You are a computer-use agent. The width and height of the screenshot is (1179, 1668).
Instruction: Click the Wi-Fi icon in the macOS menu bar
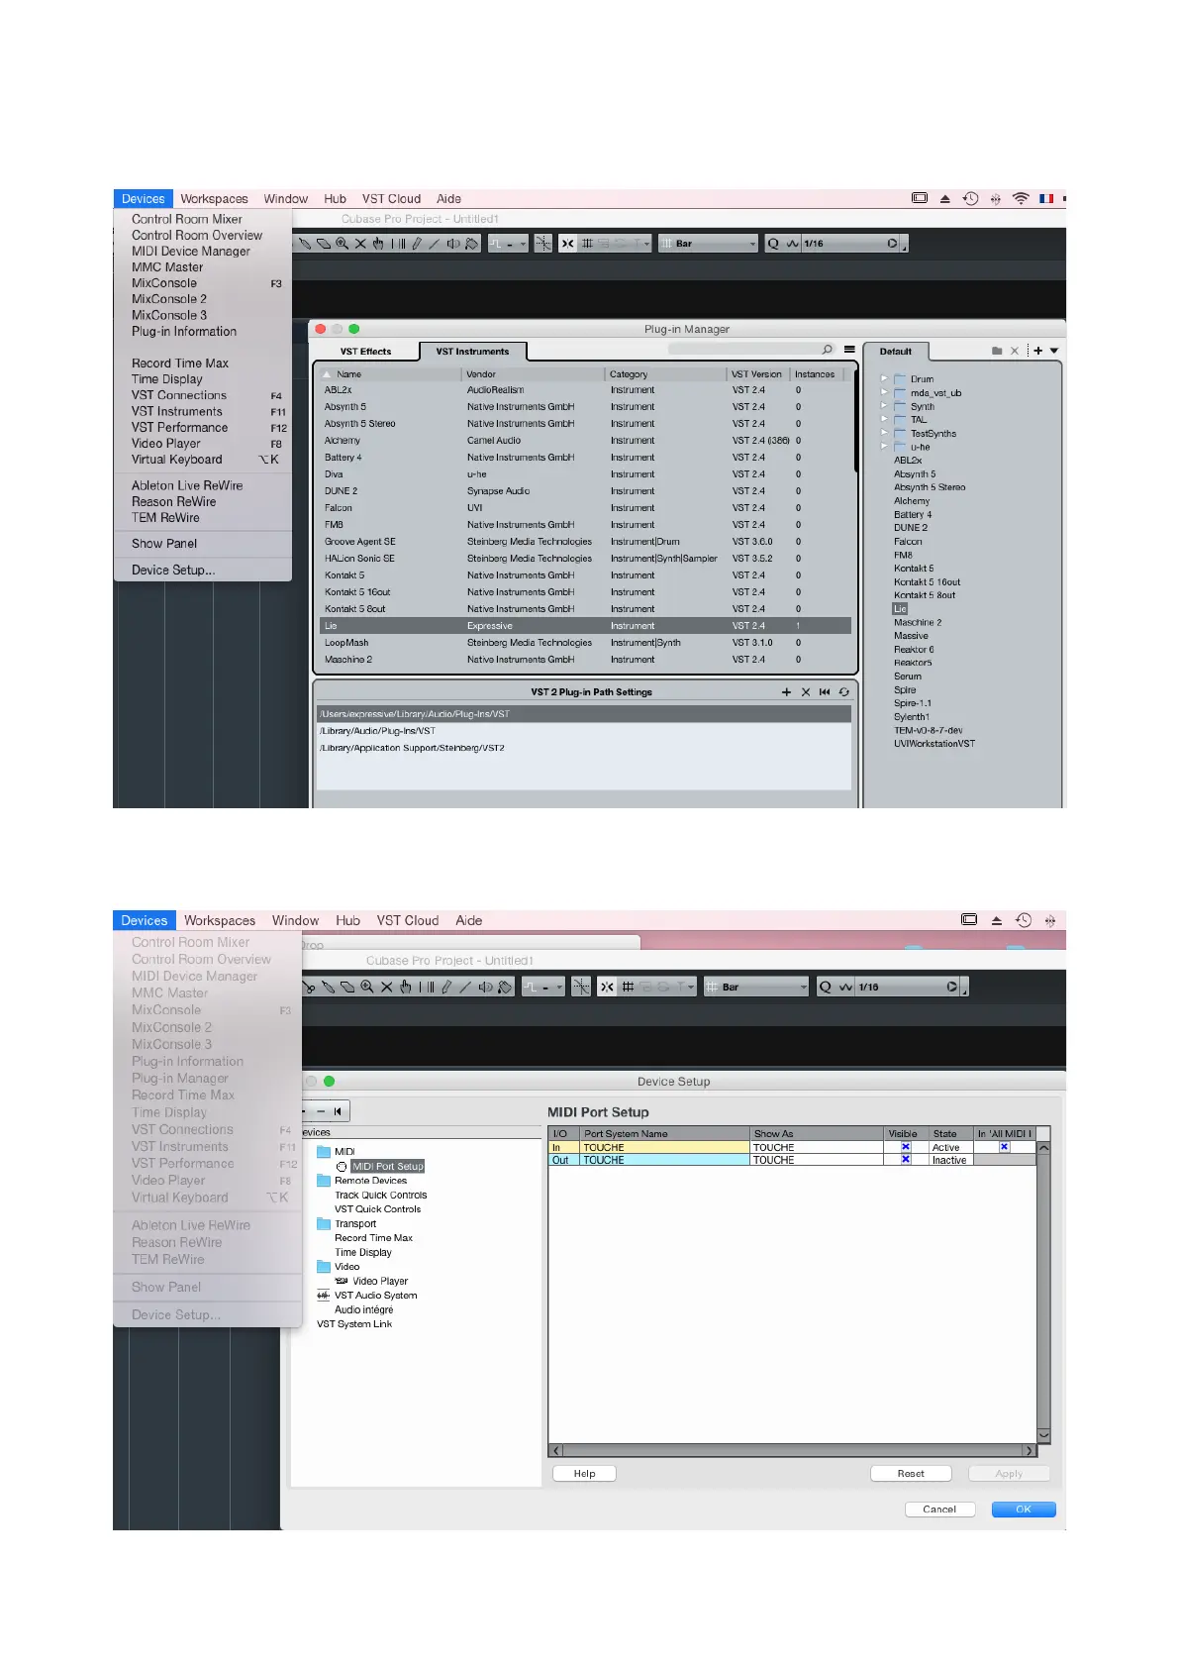[x=1021, y=199]
